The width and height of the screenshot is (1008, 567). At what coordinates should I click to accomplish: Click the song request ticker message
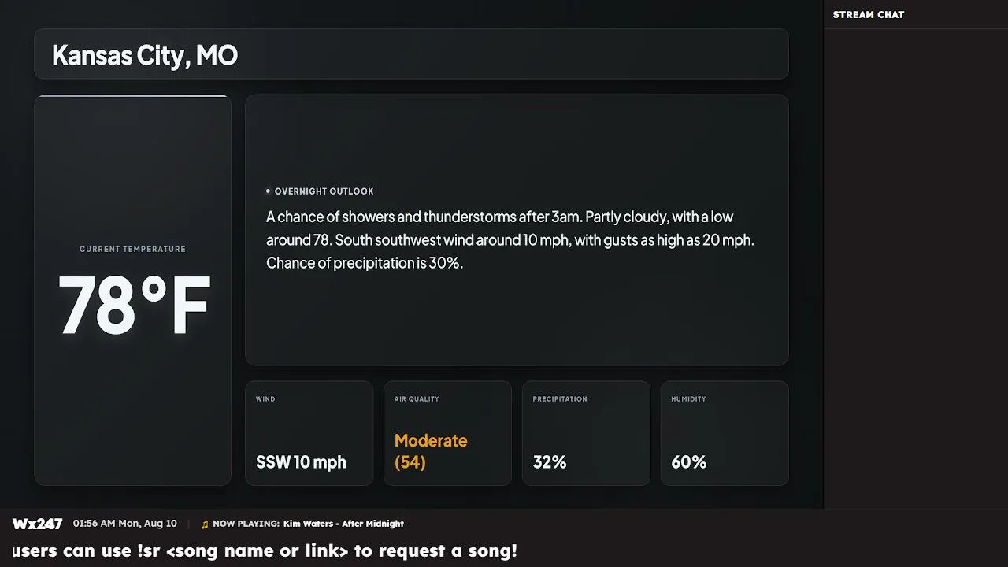(265, 551)
